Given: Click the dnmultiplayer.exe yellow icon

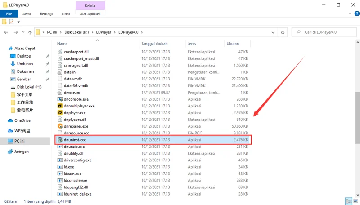Looking at the screenshot, I should pos(60,106).
